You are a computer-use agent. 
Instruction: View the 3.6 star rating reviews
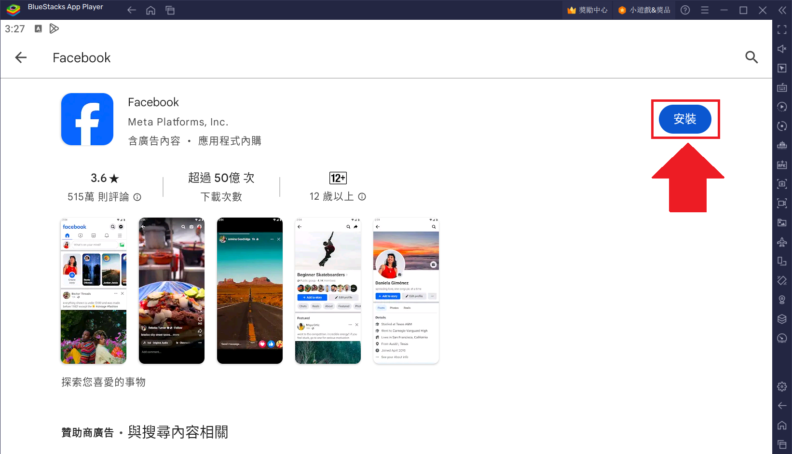[105, 178]
